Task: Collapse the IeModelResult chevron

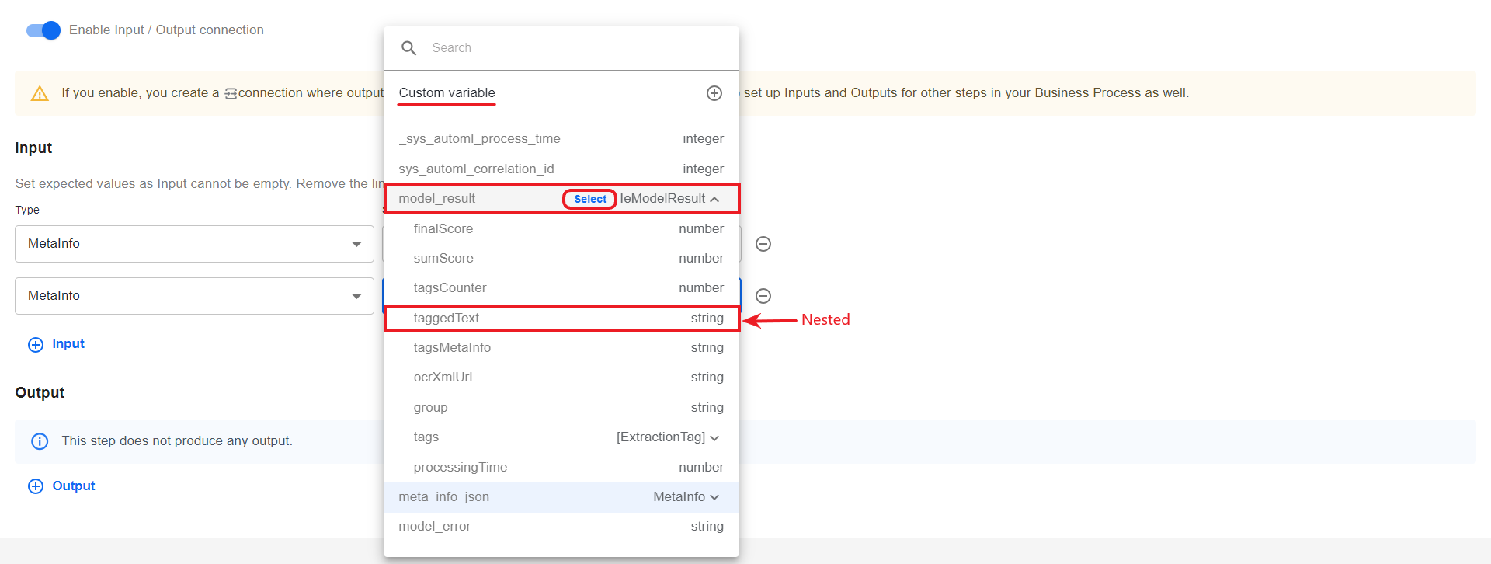Action: (714, 200)
